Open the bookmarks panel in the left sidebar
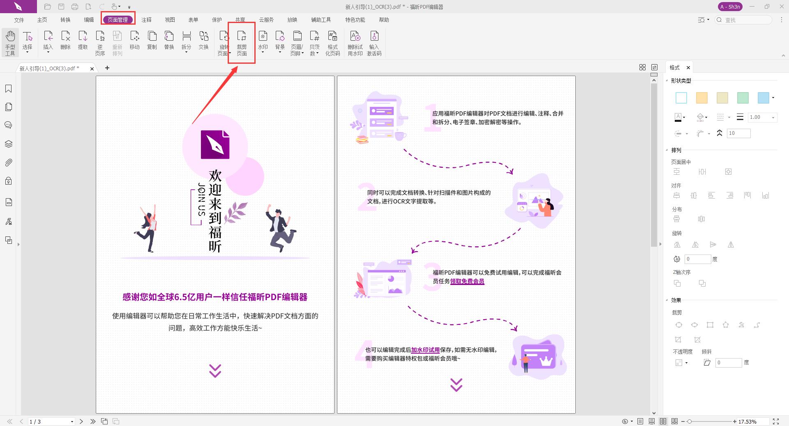This screenshot has height=426, width=789. pos(9,88)
